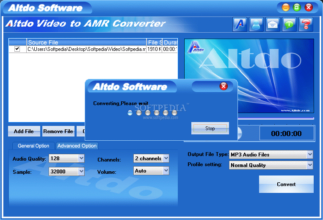Click the Remove File button
The height and width of the screenshot is (220, 323).
58,131
